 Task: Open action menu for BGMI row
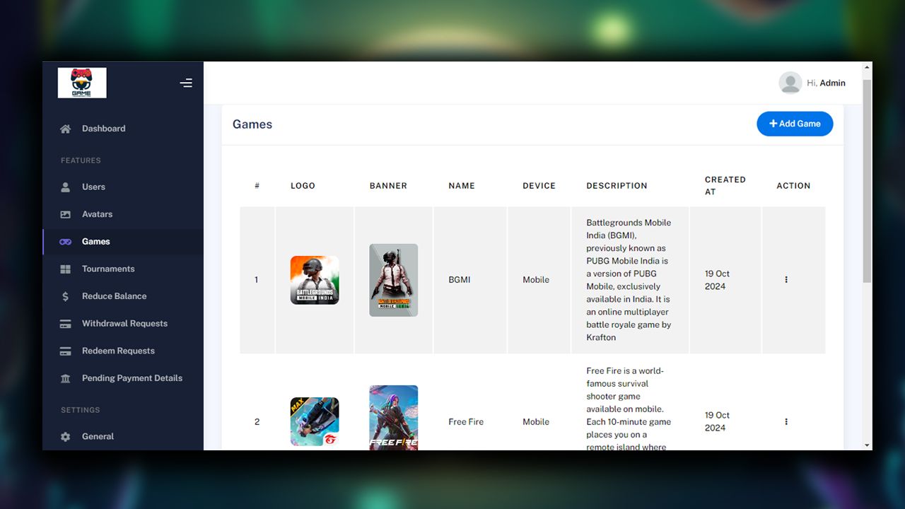(786, 280)
